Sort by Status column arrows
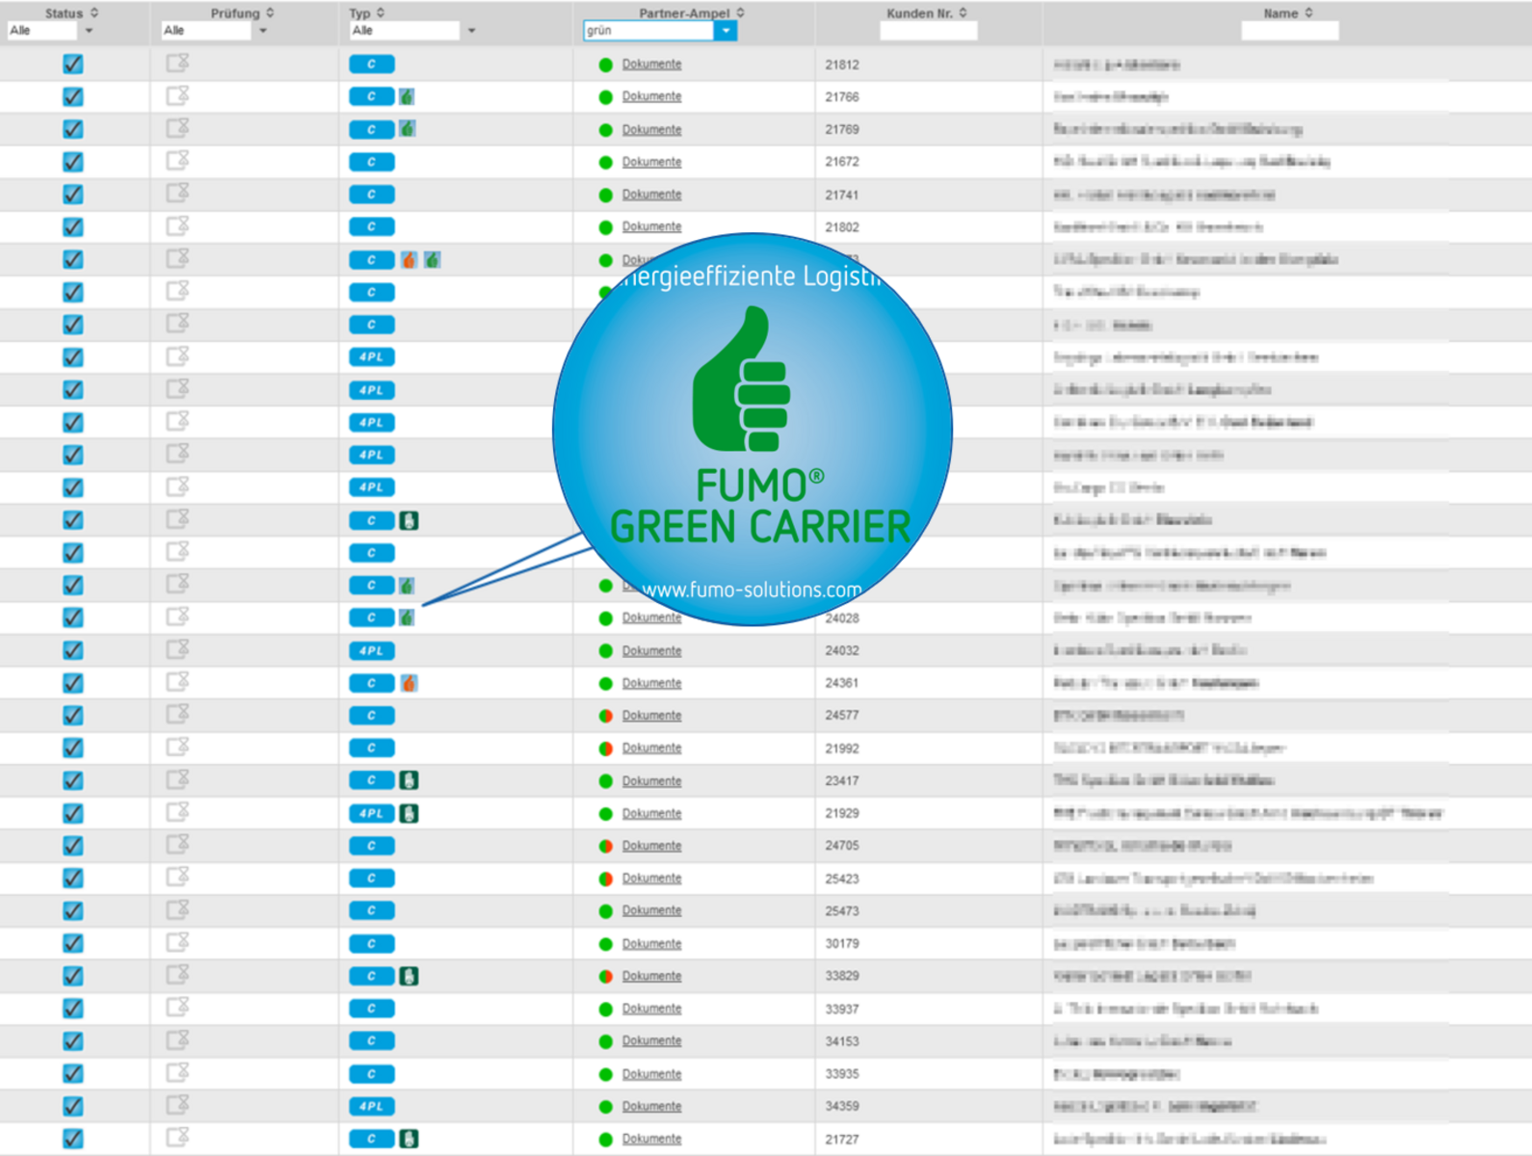Screen dimensions: 1532x1156 [94, 13]
